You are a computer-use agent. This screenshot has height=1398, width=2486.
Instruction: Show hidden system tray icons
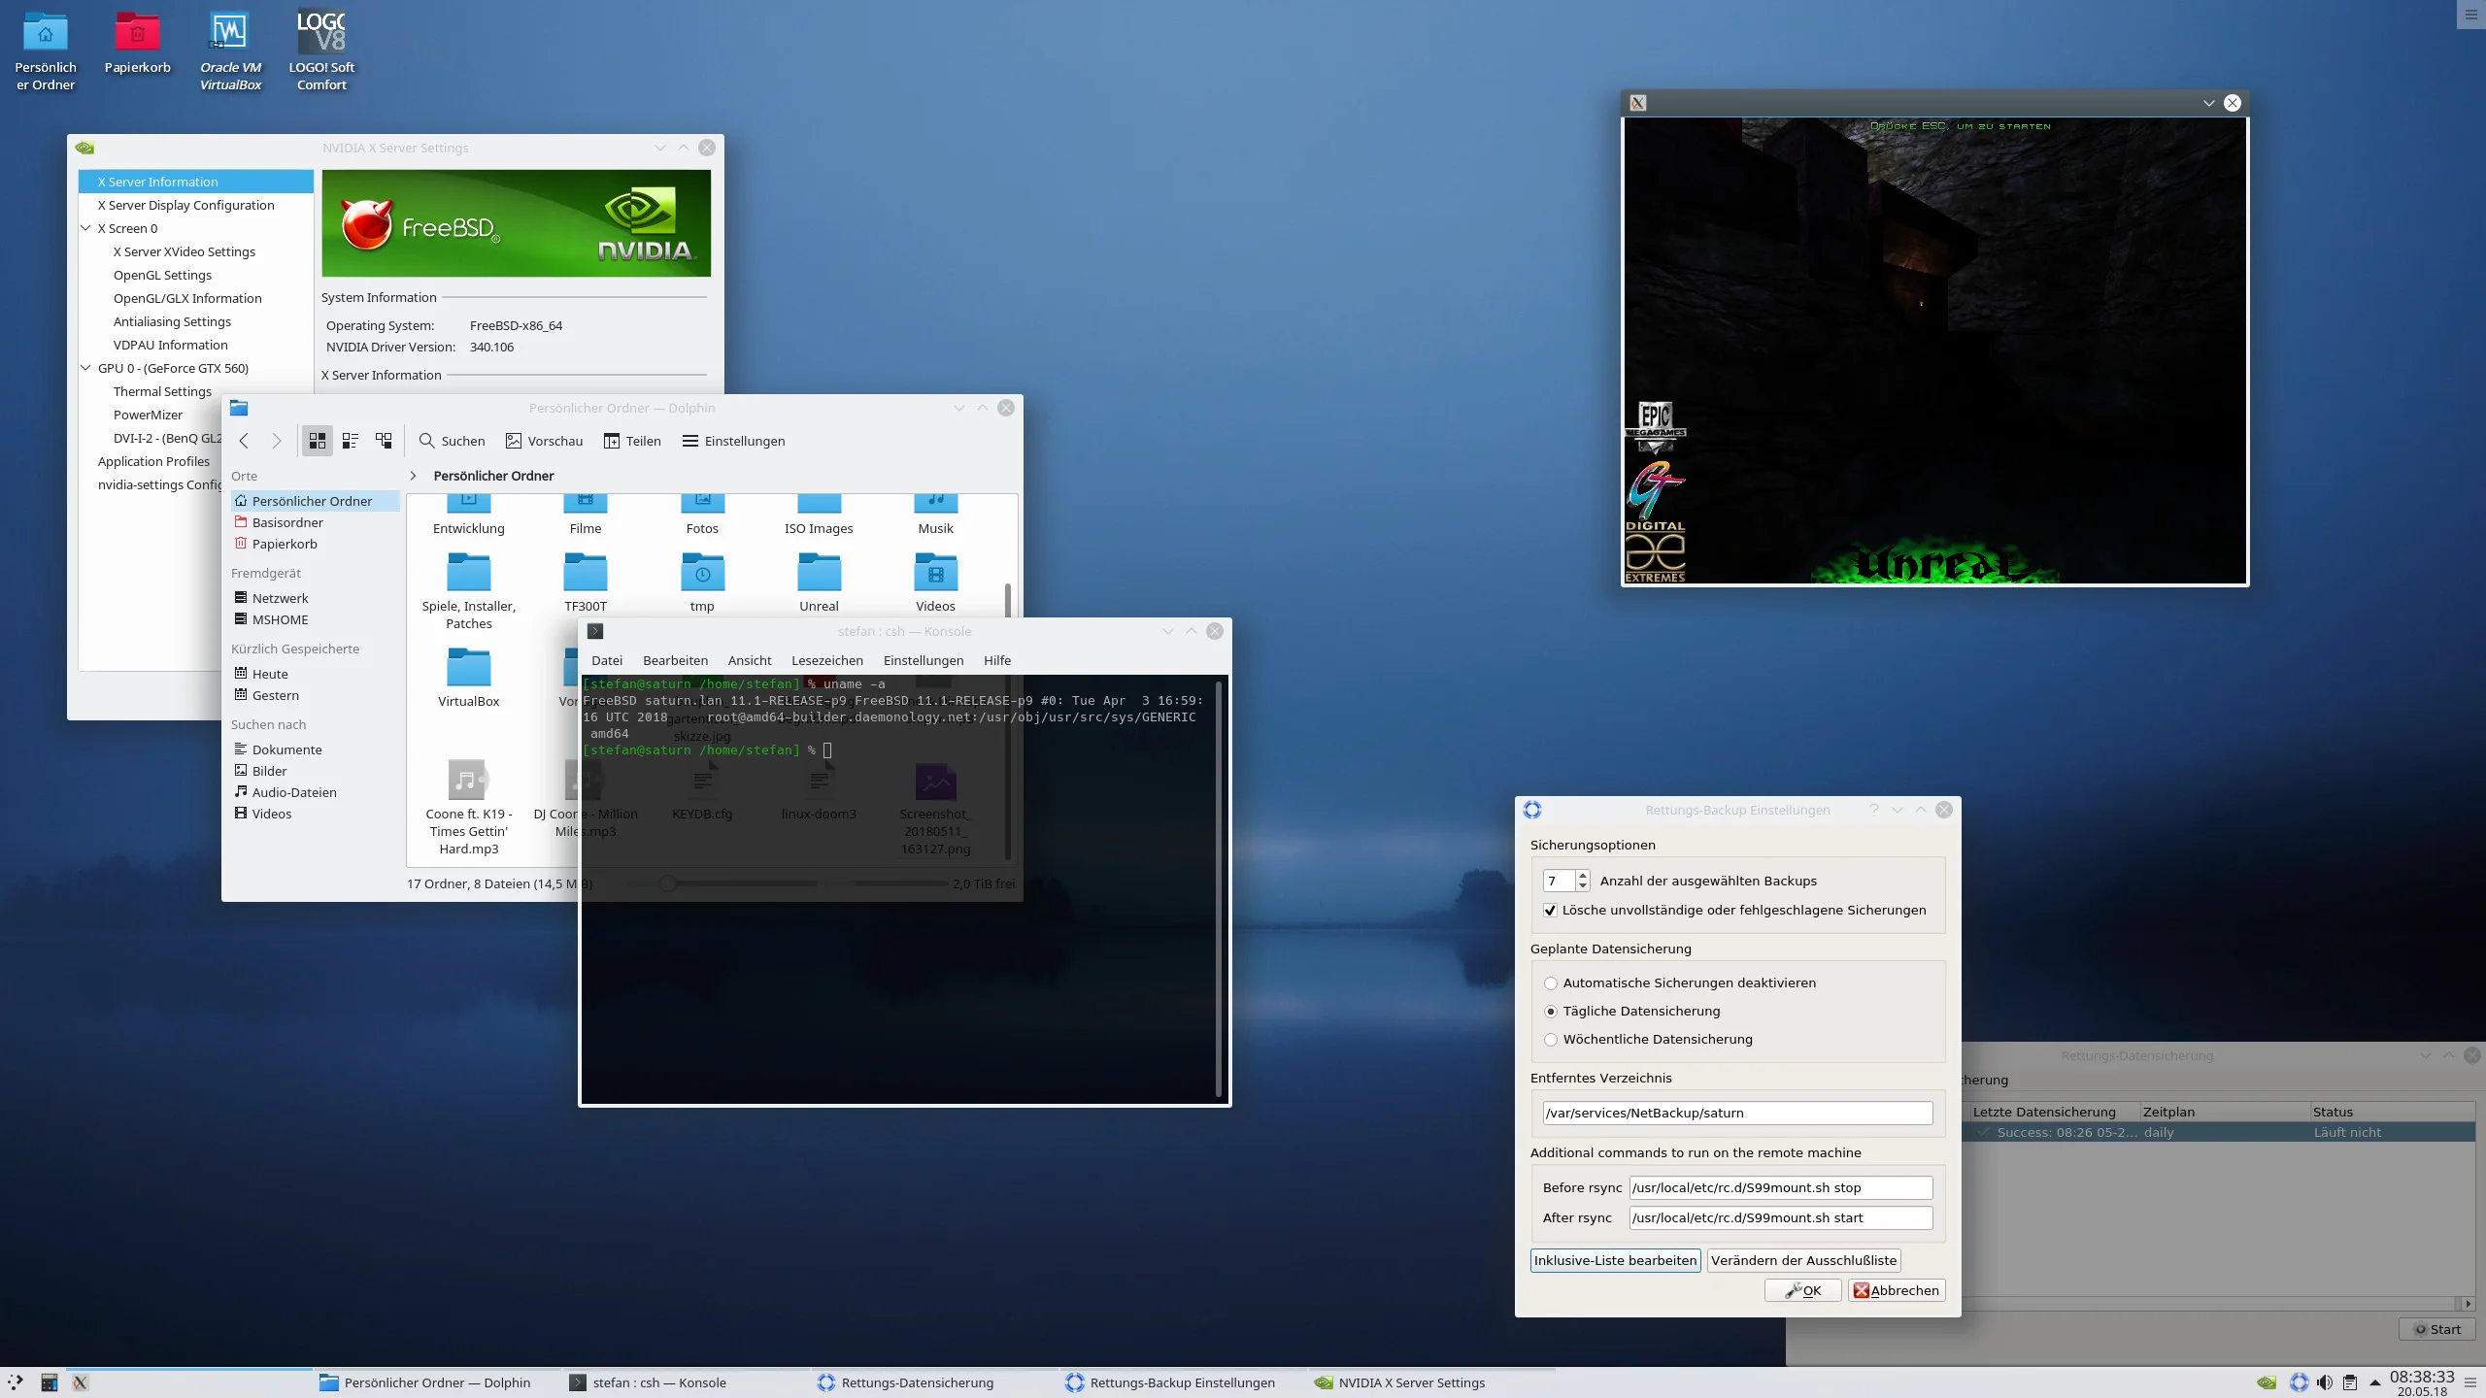[2375, 1382]
